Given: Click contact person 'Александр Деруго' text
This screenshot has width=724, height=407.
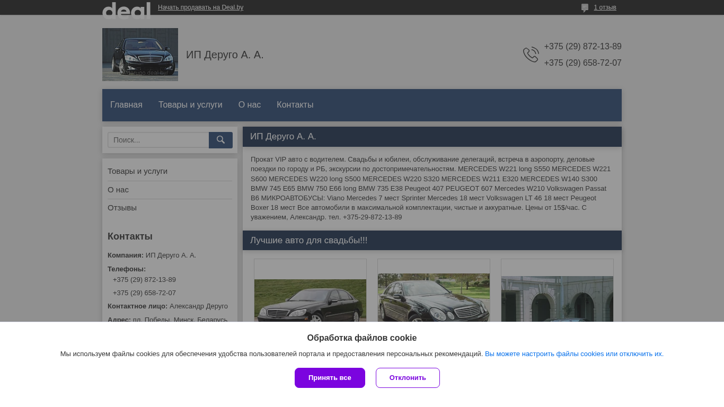Looking at the screenshot, I should click(x=199, y=306).
